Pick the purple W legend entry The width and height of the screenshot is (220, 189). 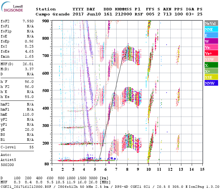tap(211, 42)
